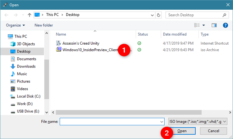Expand the File name dropdown arrow
The height and width of the screenshot is (139, 233).
click(162, 122)
